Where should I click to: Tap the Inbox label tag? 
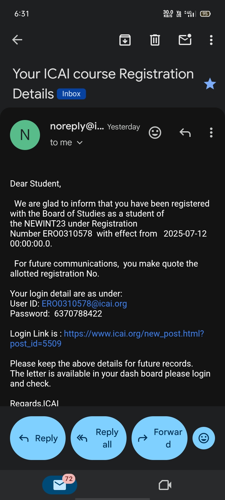coord(71,94)
